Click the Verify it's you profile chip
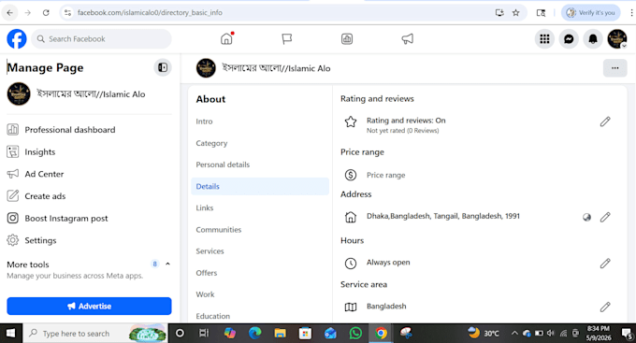Image resolution: width=636 pixels, height=343 pixels. tap(590, 12)
